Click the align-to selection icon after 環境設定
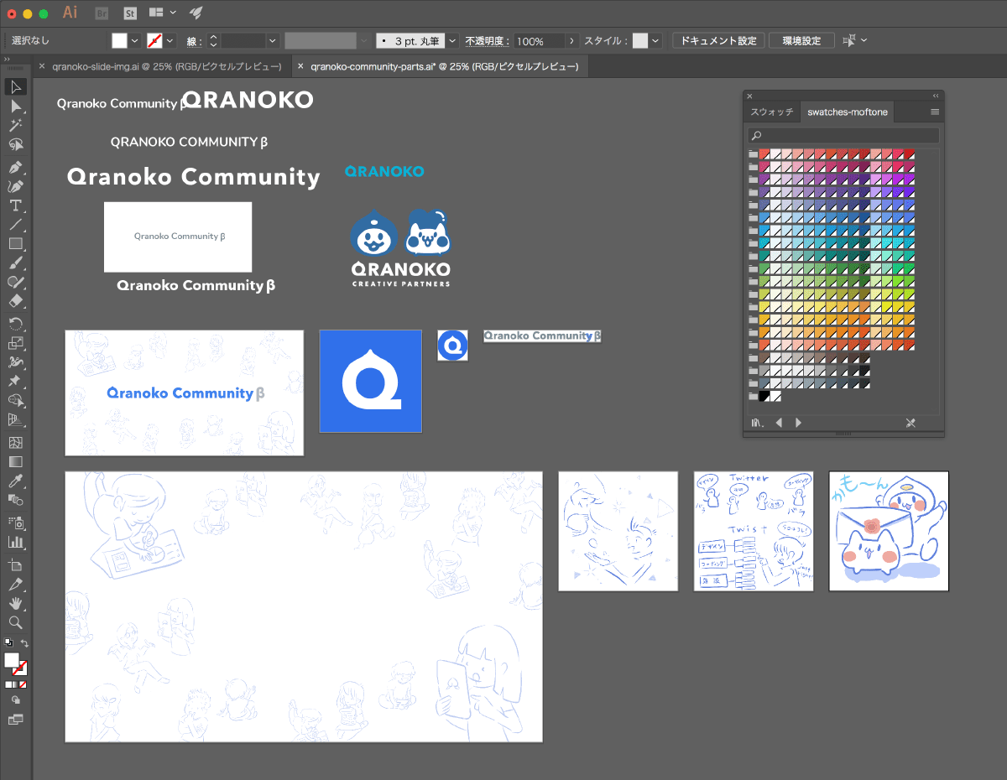The width and height of the screenshot is (1007, 780). (x=849, y=40)
